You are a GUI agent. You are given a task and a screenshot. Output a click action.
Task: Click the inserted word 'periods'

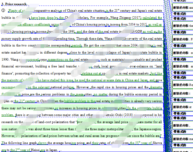pyautogui.click(x=77, y=45)
